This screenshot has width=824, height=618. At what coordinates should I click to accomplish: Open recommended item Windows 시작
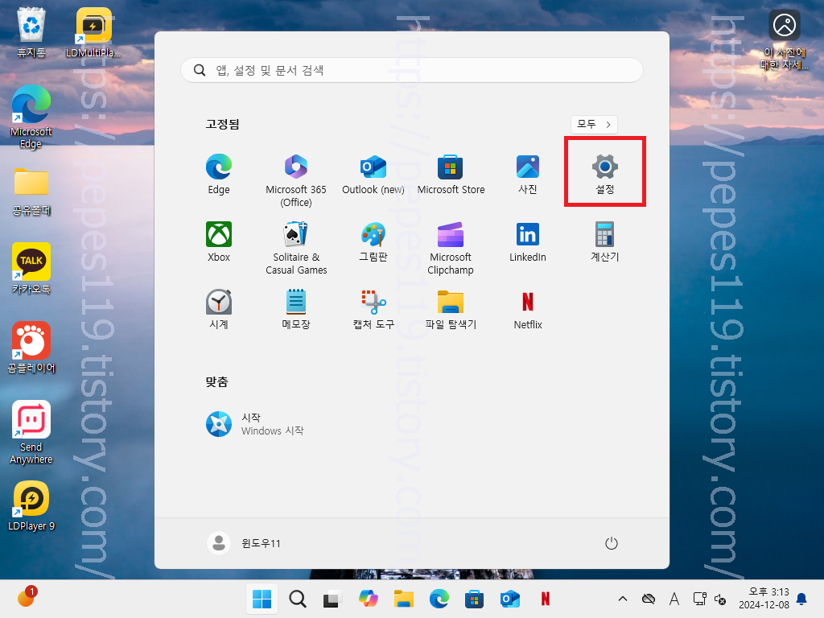coord(255,424)
